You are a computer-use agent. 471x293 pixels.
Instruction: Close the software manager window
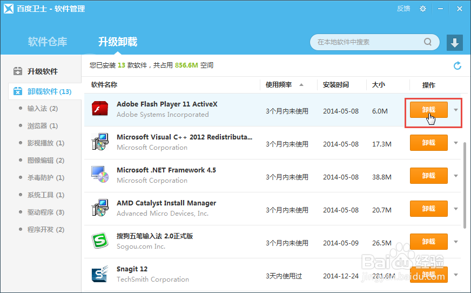[460, 9]
